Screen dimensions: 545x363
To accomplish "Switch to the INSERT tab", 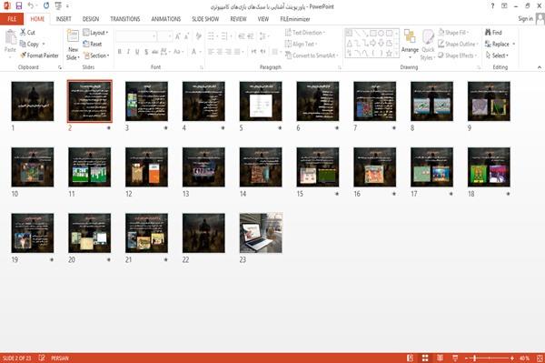I will click(x=64, y=19).
